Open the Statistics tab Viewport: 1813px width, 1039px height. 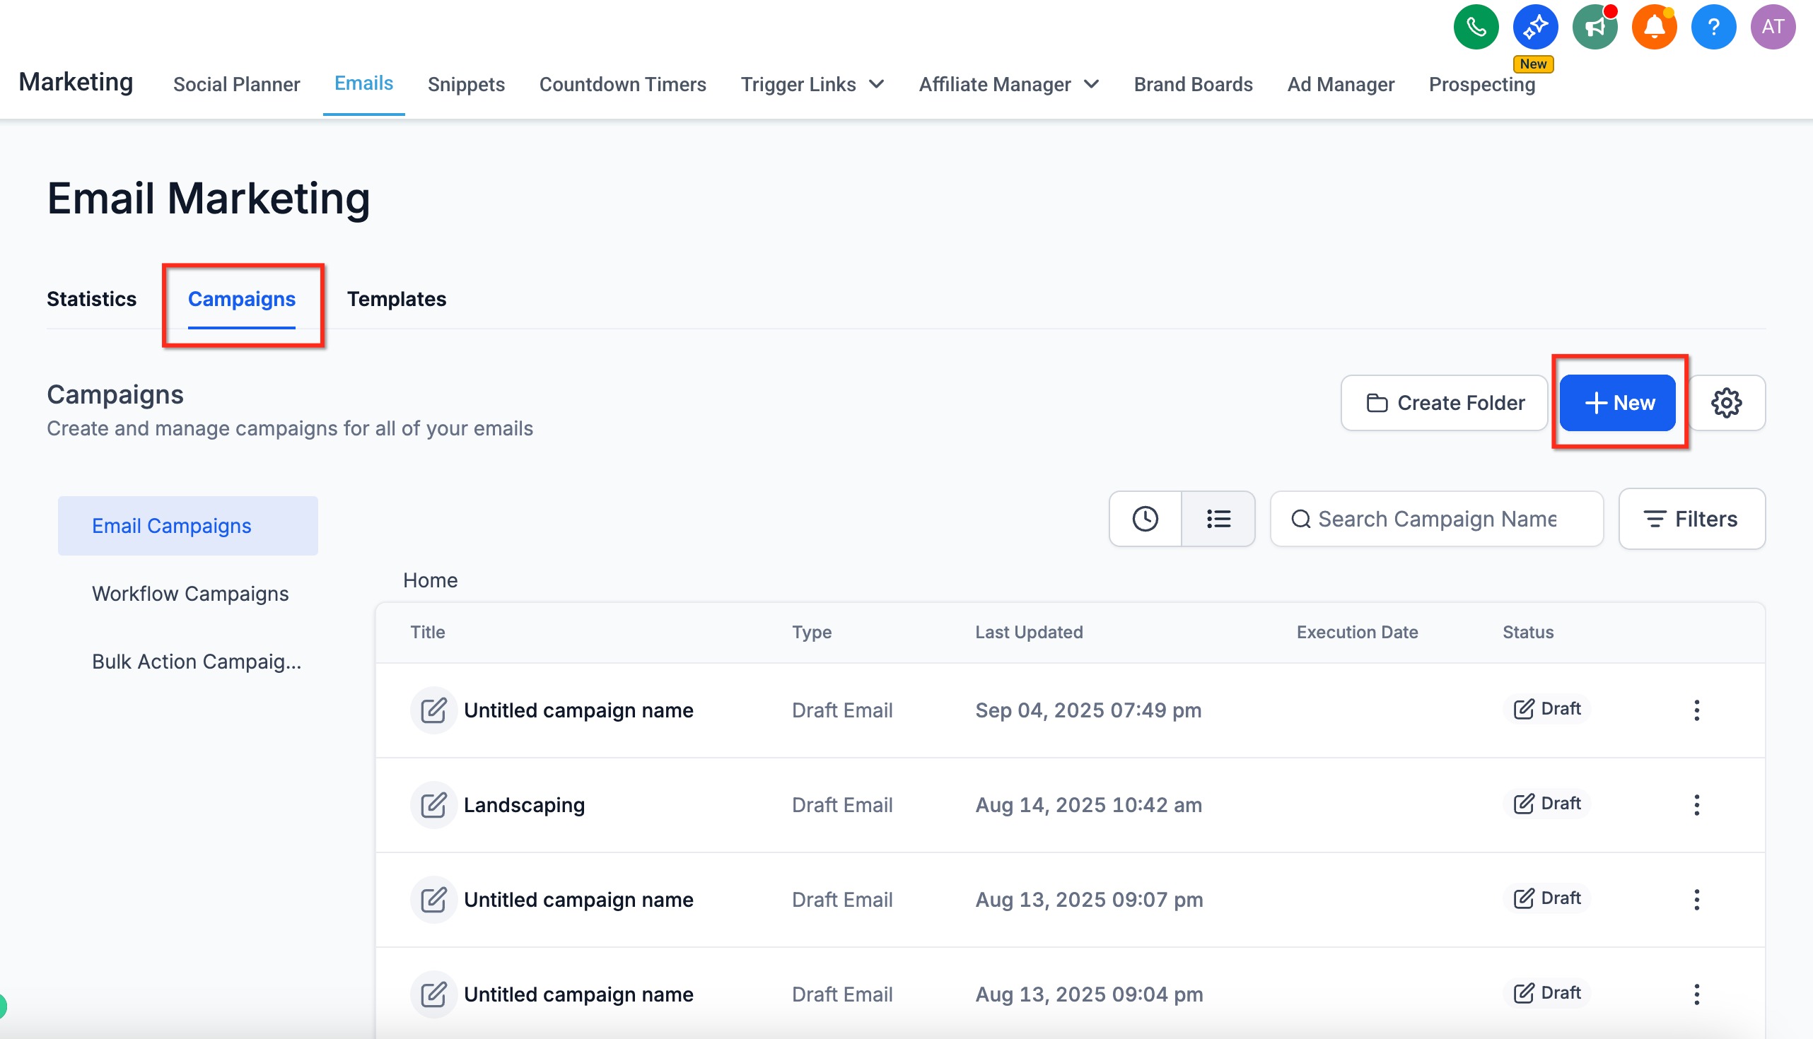pyautogui.click(x=91, y=299)
